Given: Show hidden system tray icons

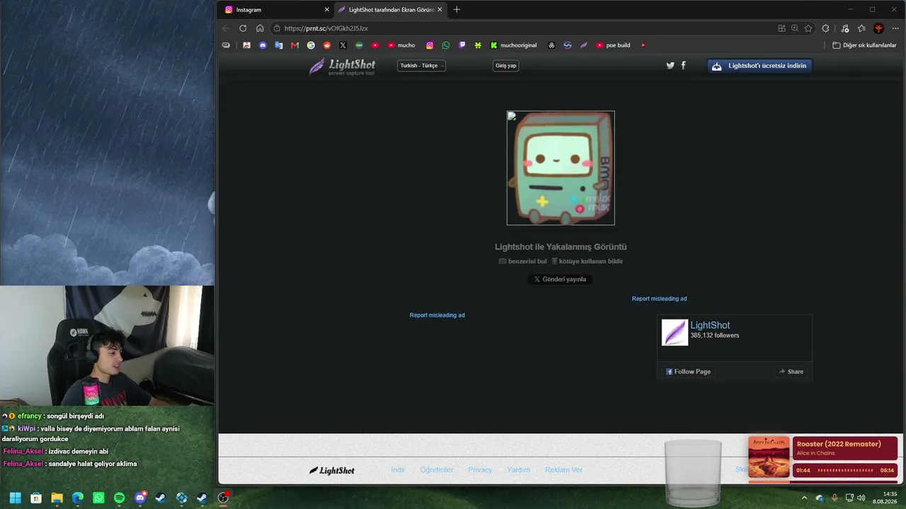Looking at the screenshot, I should click(x=804, y=498).
